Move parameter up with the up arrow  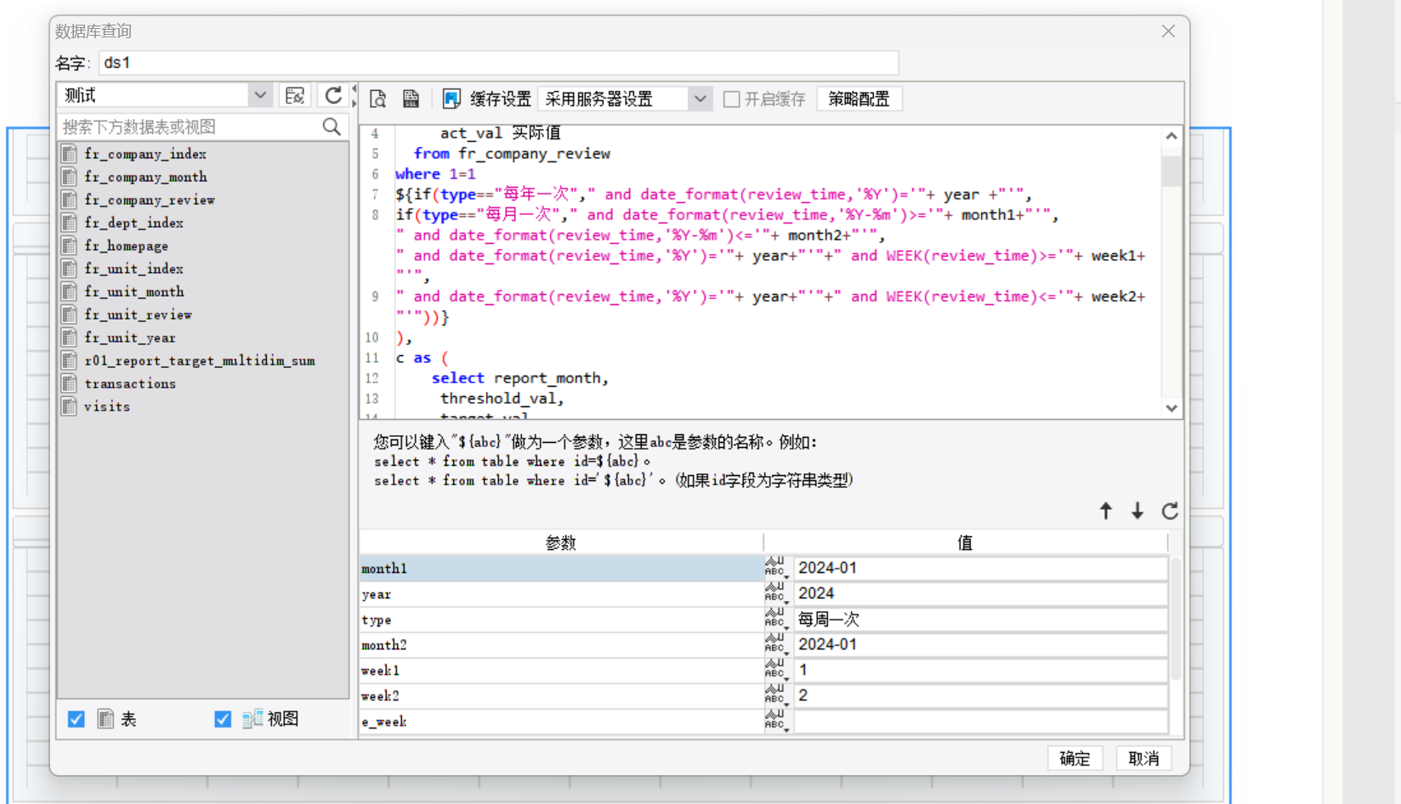tap(1105, 511)
